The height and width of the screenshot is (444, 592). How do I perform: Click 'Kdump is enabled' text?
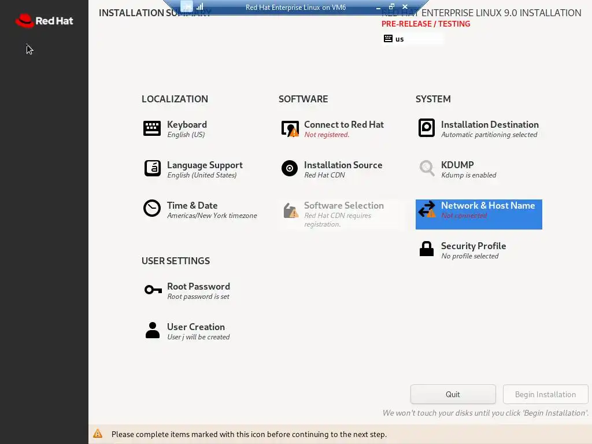coord(468,175)
